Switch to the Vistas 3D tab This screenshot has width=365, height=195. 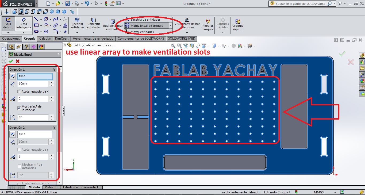(51, 187)
